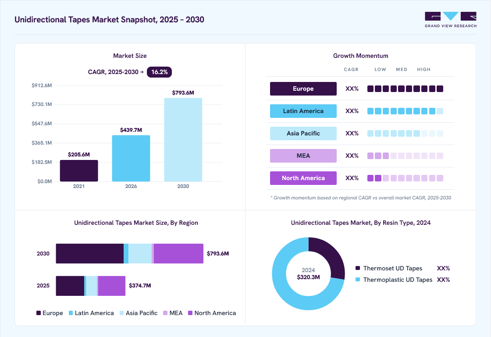This screenshot has width=491, height=337.
Task: Select the $320.3M donut center value
Action: click(309, 277)
